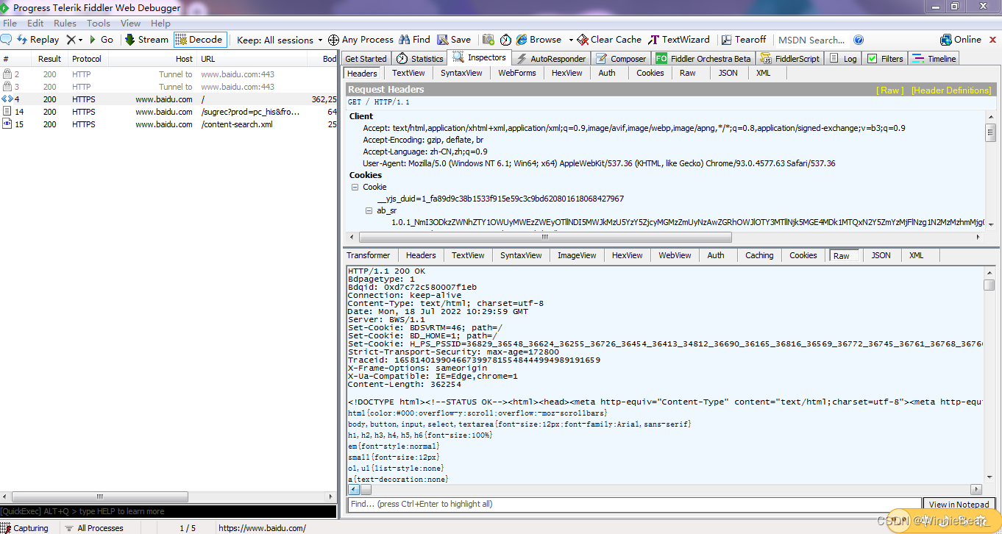Save sessions with the Save icon
1002x534 pixels.
(x=454, y=40)
